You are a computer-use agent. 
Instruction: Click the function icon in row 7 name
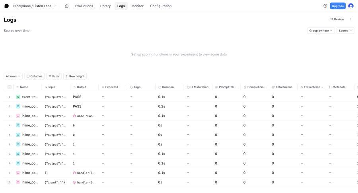pyautogui.click(x=18, y=154)
